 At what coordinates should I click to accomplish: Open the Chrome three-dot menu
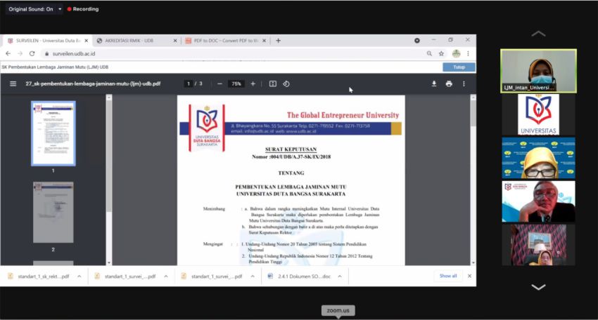tap(468, 53)
